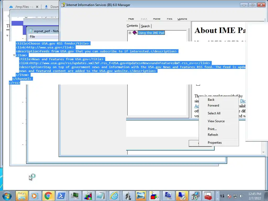Open the computer-and-CD installer taskbar icon
268x201 pixels.
tap(195, 196)
